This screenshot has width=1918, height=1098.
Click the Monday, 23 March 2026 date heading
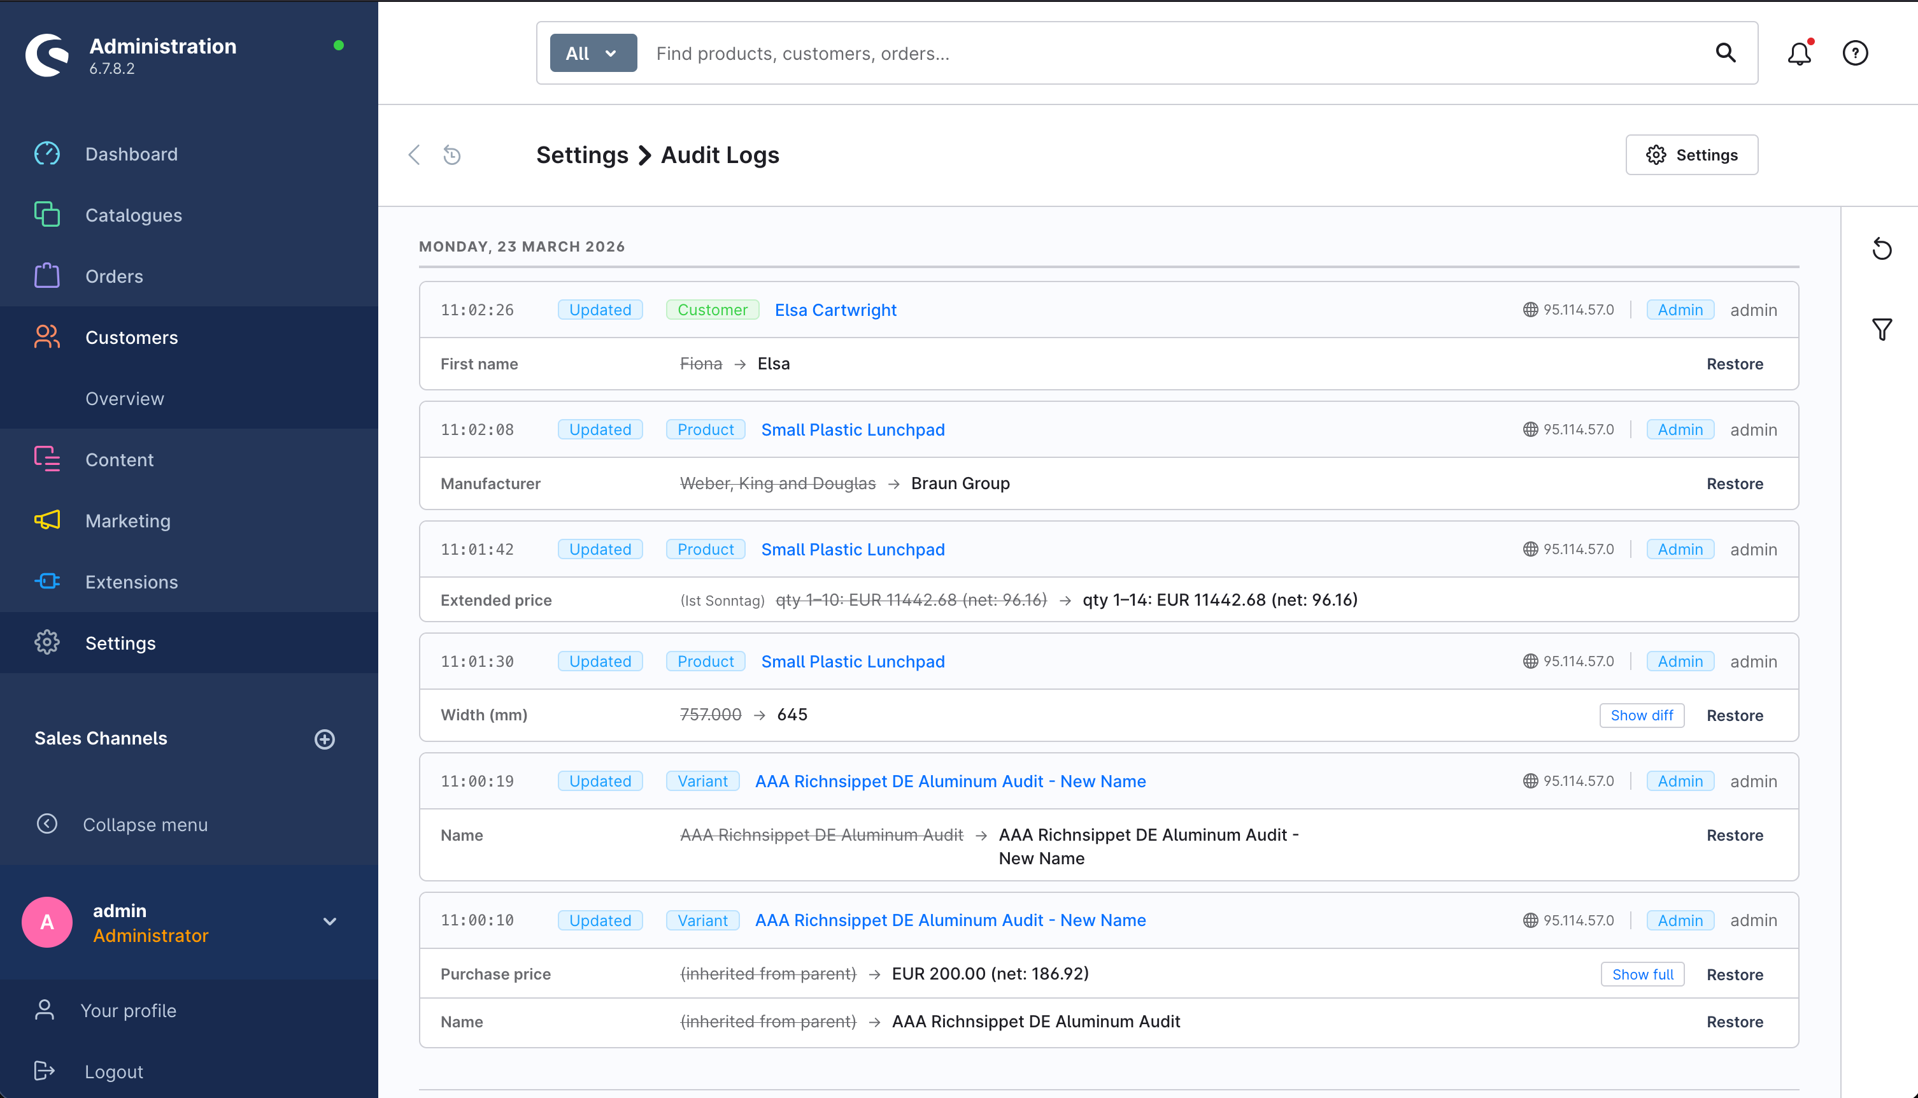(522, 246)
